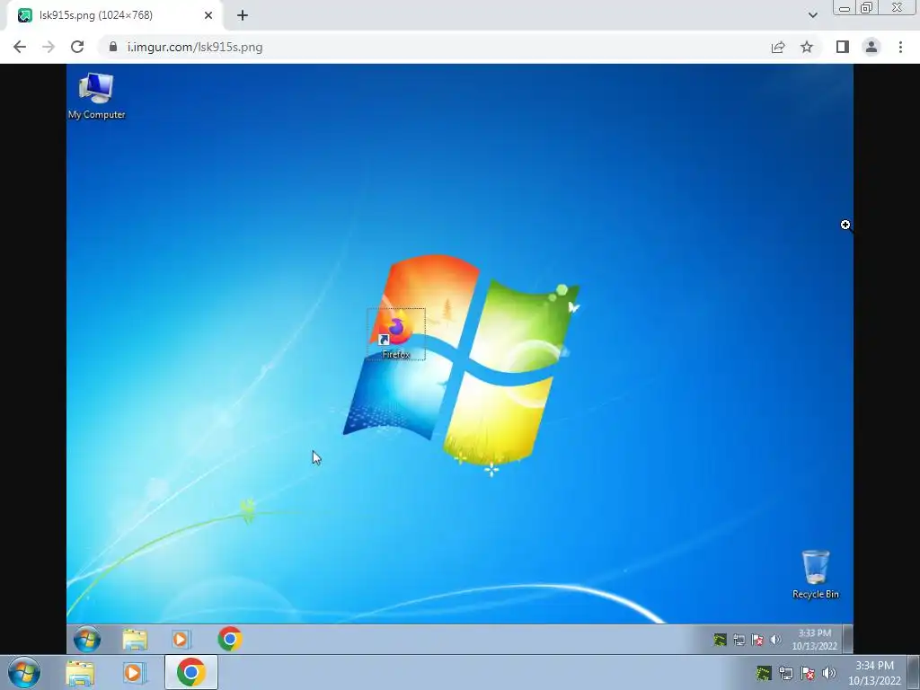Click Recycle Bin icon in the image
The height and width of the screenshot is (690, 920).
(816, 575)
